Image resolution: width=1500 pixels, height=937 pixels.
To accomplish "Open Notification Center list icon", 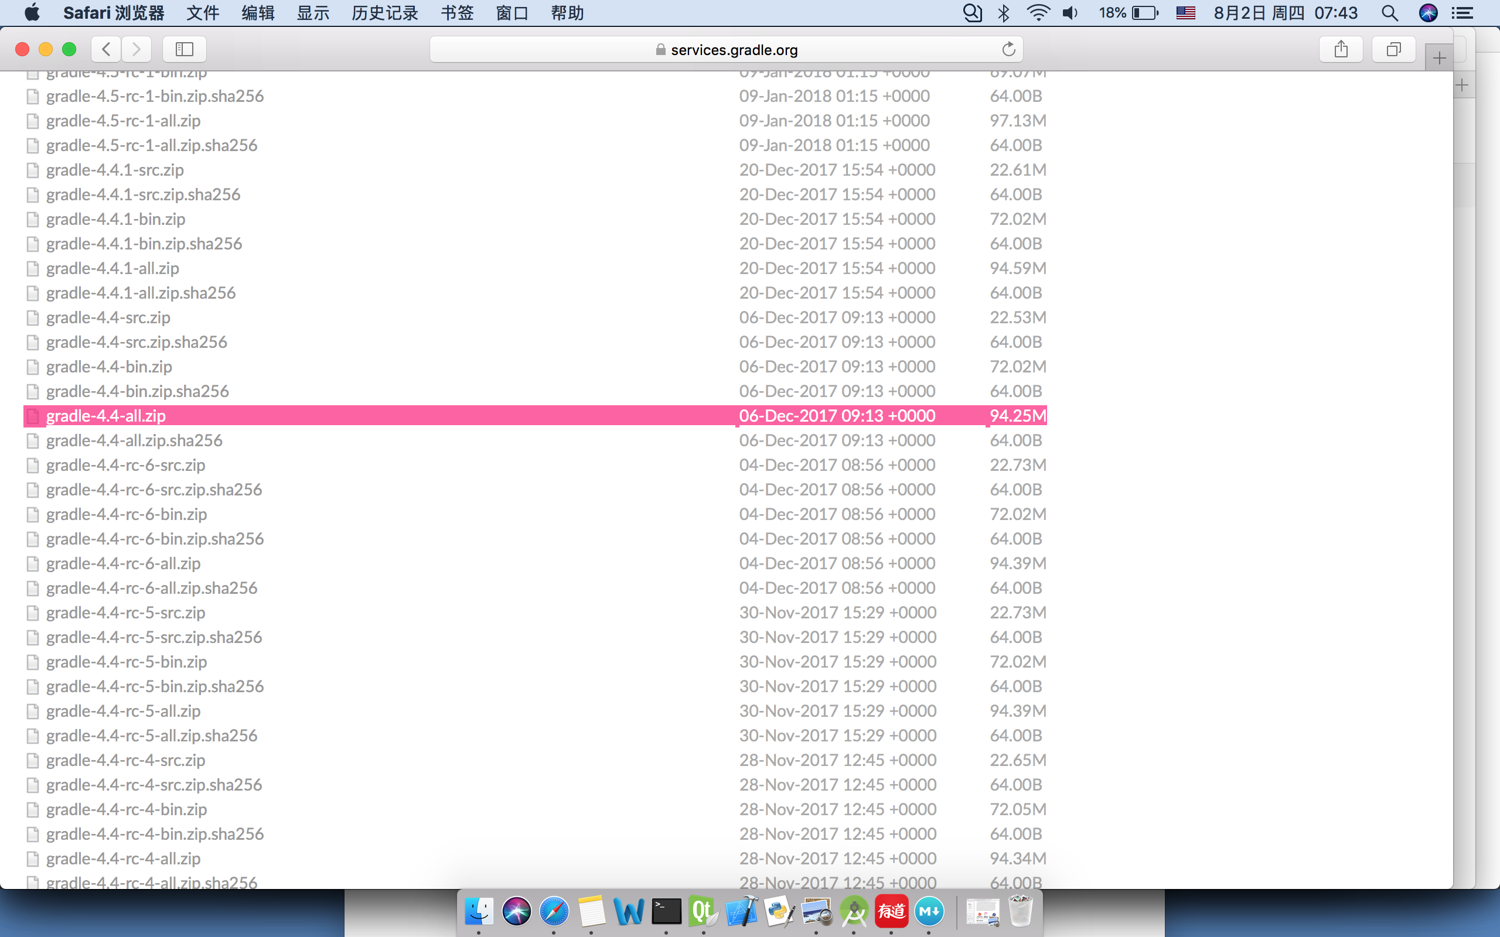I will 1463,13.
